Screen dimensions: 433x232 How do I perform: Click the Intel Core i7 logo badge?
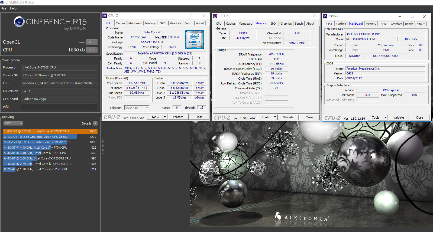tap(195, 40)
